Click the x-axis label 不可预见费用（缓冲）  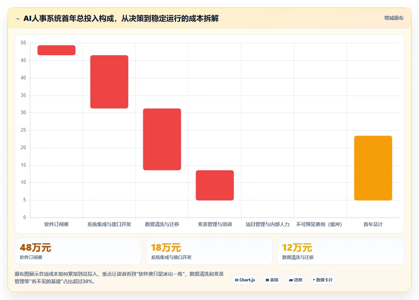point(319,224)
